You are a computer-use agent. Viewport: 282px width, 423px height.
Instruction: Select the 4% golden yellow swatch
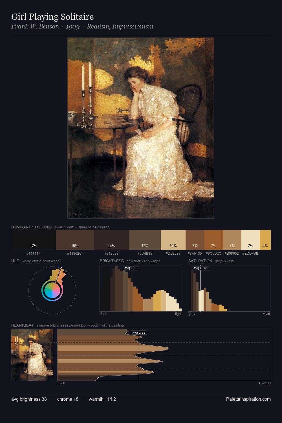click(265, 240)
